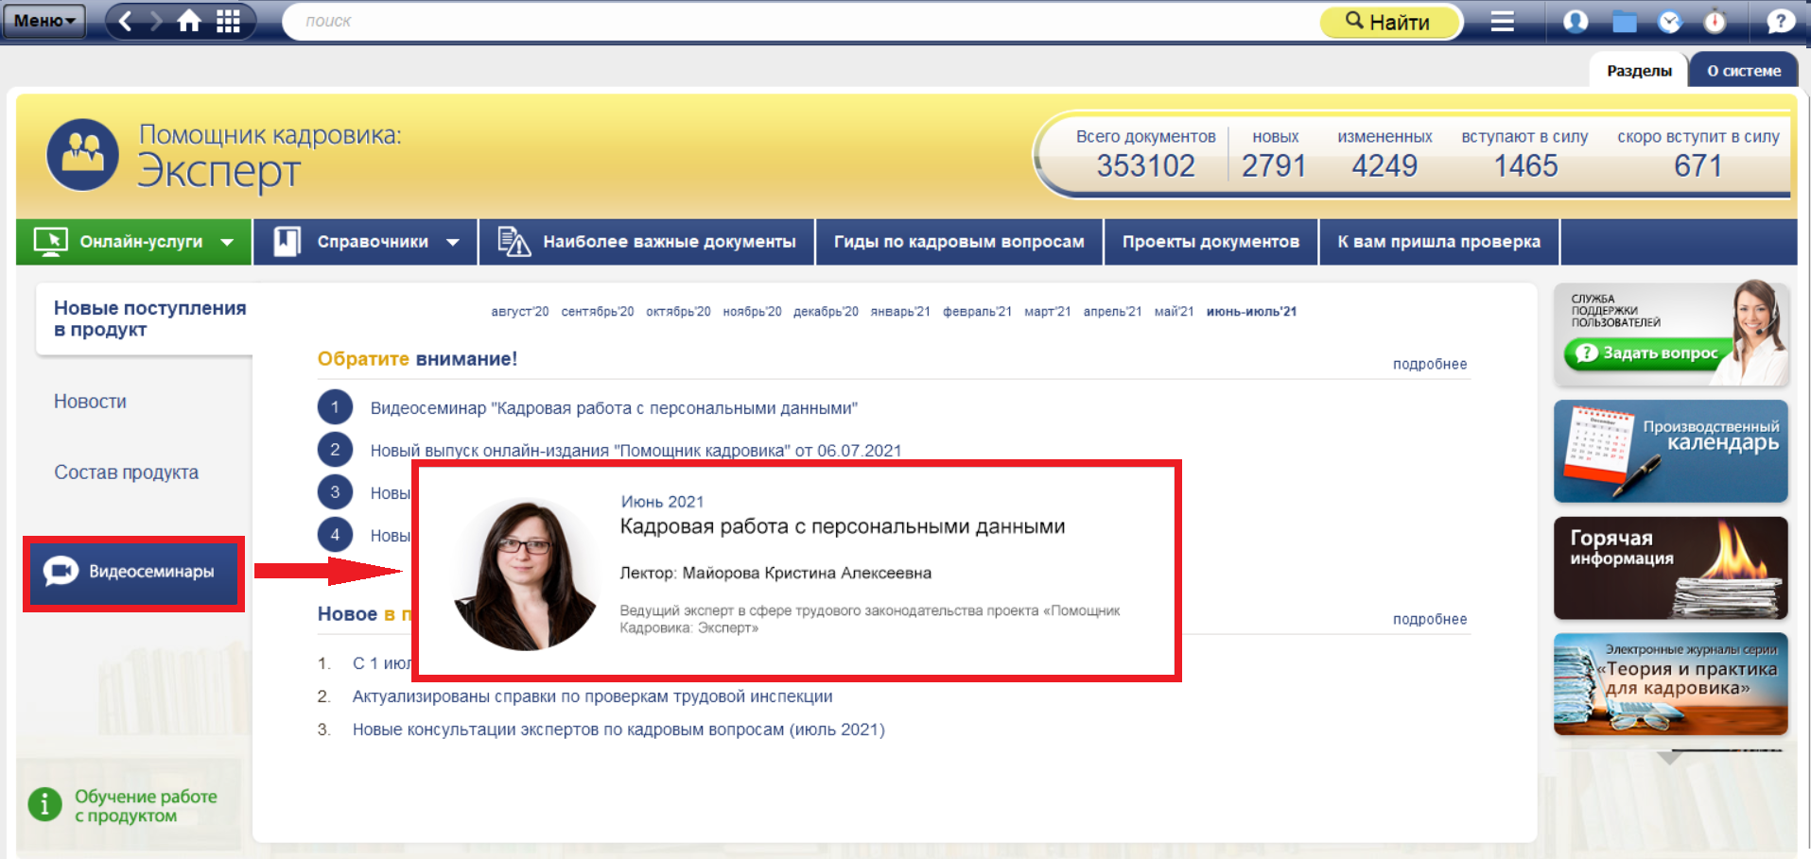This screenshot has width=1811, height=859.
Task: Open Горячая информация banner
Action: click(x=1670, y=568)
